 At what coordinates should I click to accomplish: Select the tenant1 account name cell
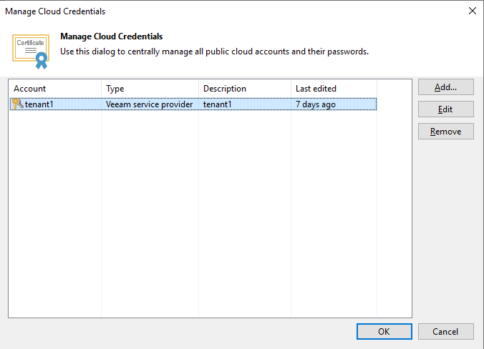(x=39, y=104)
